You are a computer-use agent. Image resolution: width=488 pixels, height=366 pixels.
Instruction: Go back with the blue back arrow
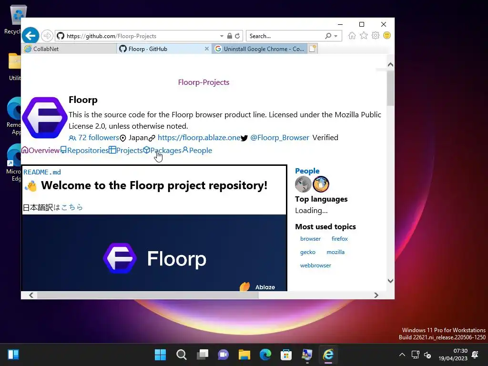pyautogui.click(x=30, y=36)
